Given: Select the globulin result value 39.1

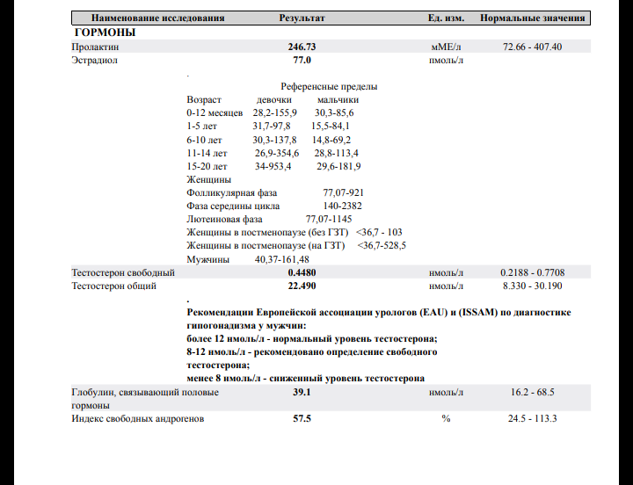Looking at the screenshot, I should click(302, 393).
